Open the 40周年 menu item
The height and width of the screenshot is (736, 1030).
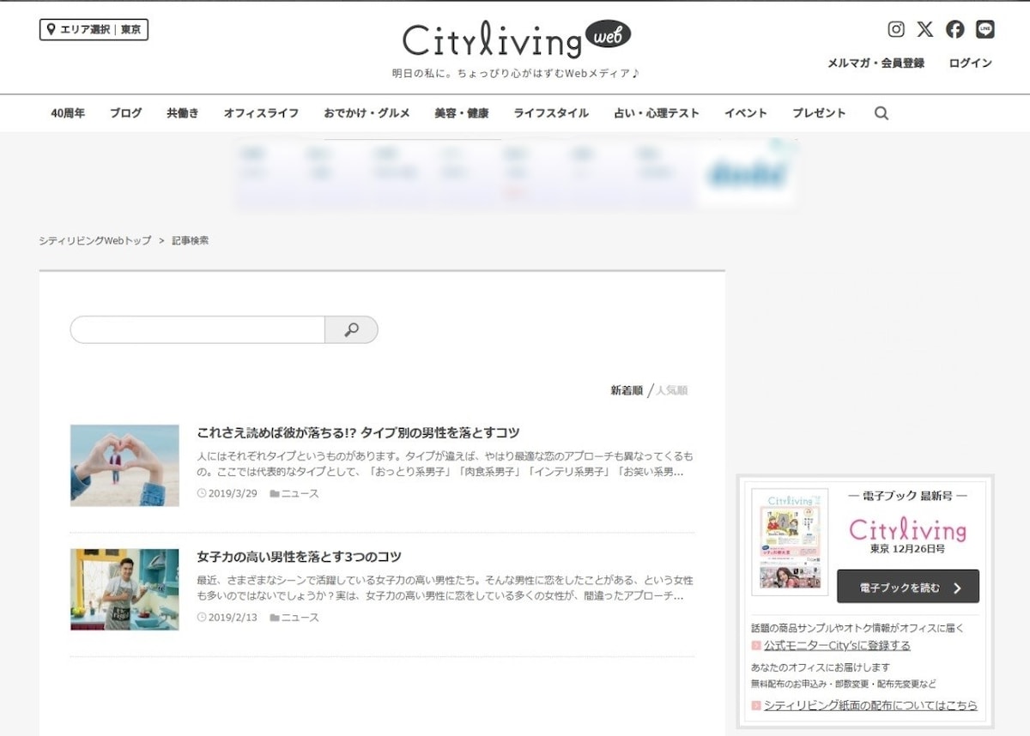click(x=68, y=113)
